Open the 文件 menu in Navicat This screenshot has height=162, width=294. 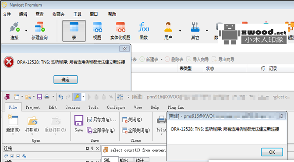7,14
